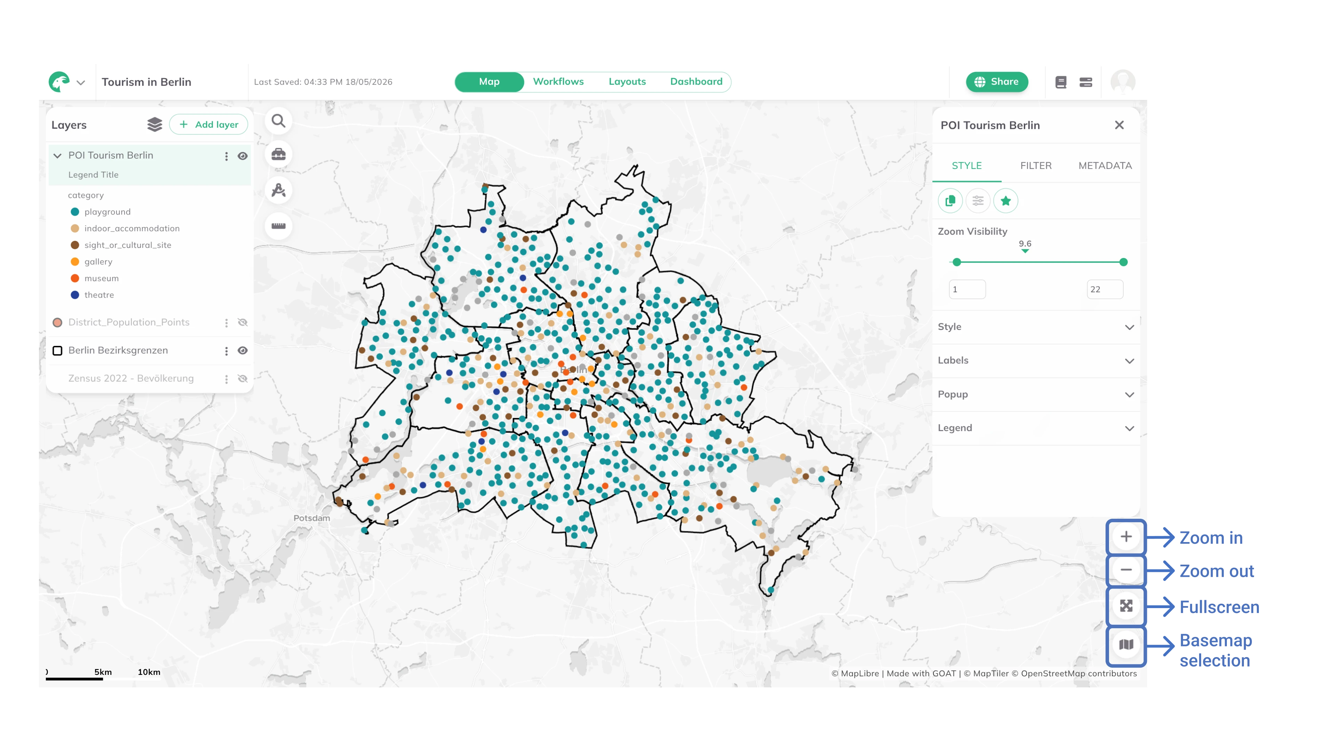
Task: Click the Add layer button
Action: [x=208, y=124]
